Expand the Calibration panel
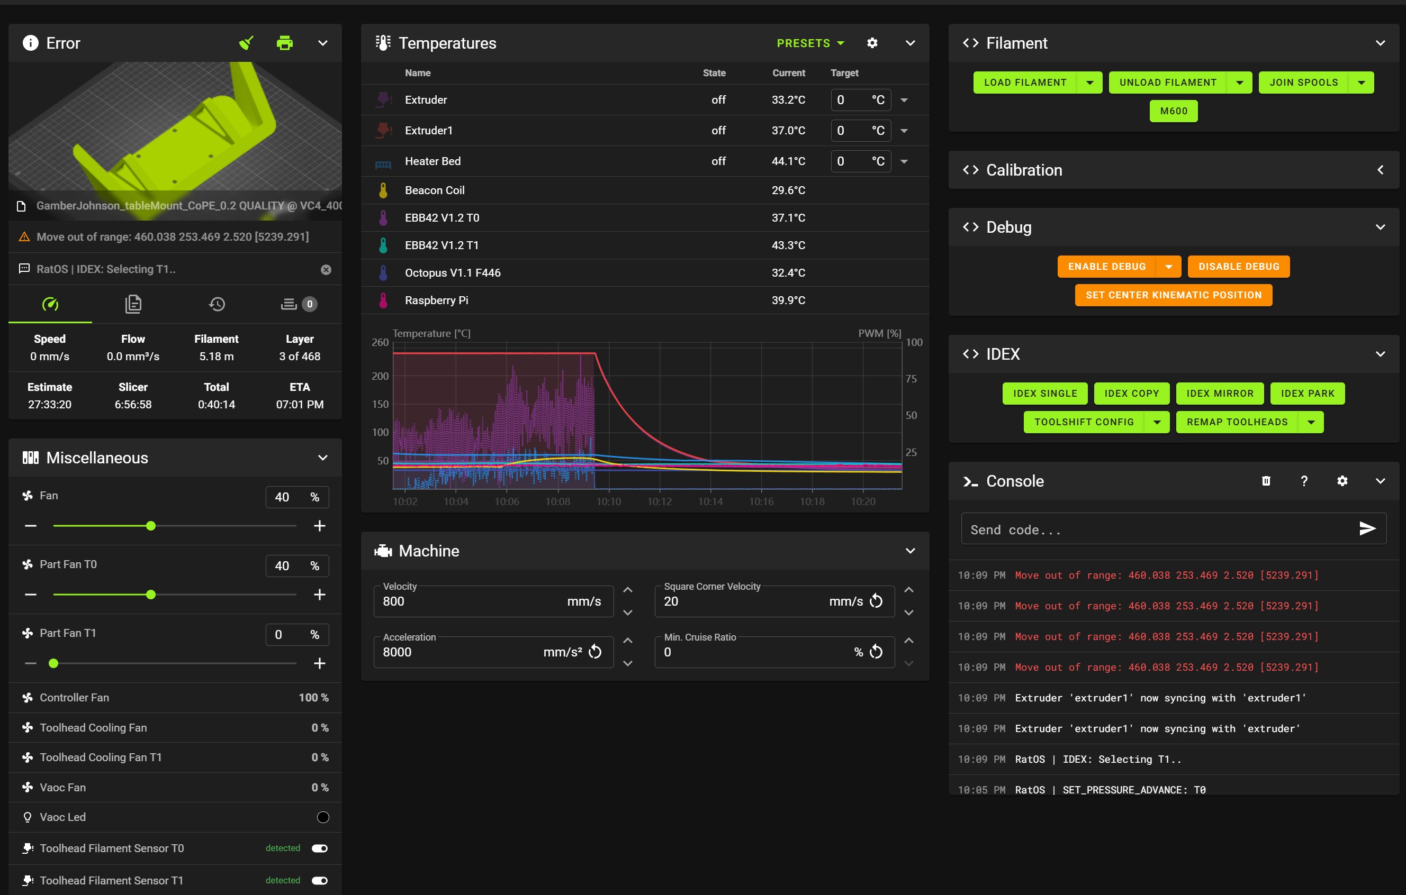The image size is (1406, 895). pos(1380,170)
